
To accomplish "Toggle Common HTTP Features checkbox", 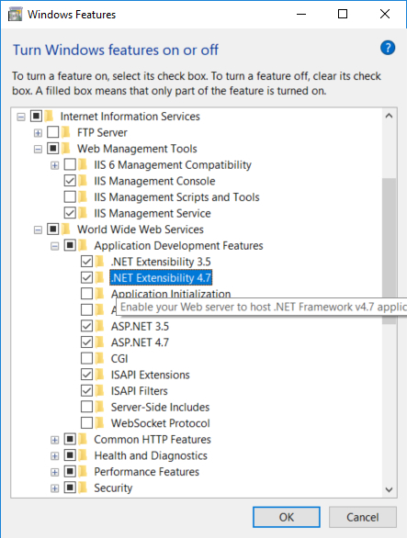I will [70, 439].
